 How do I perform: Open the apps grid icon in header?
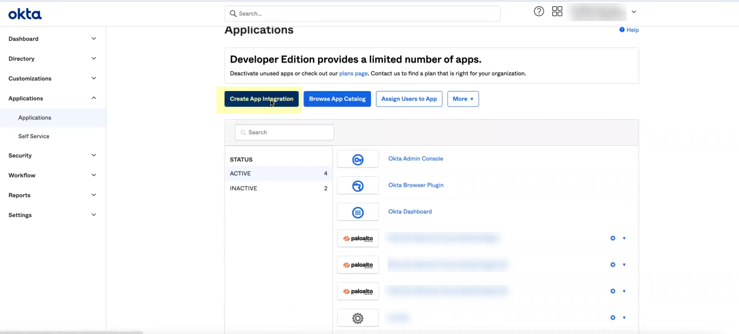pos(557,11)
